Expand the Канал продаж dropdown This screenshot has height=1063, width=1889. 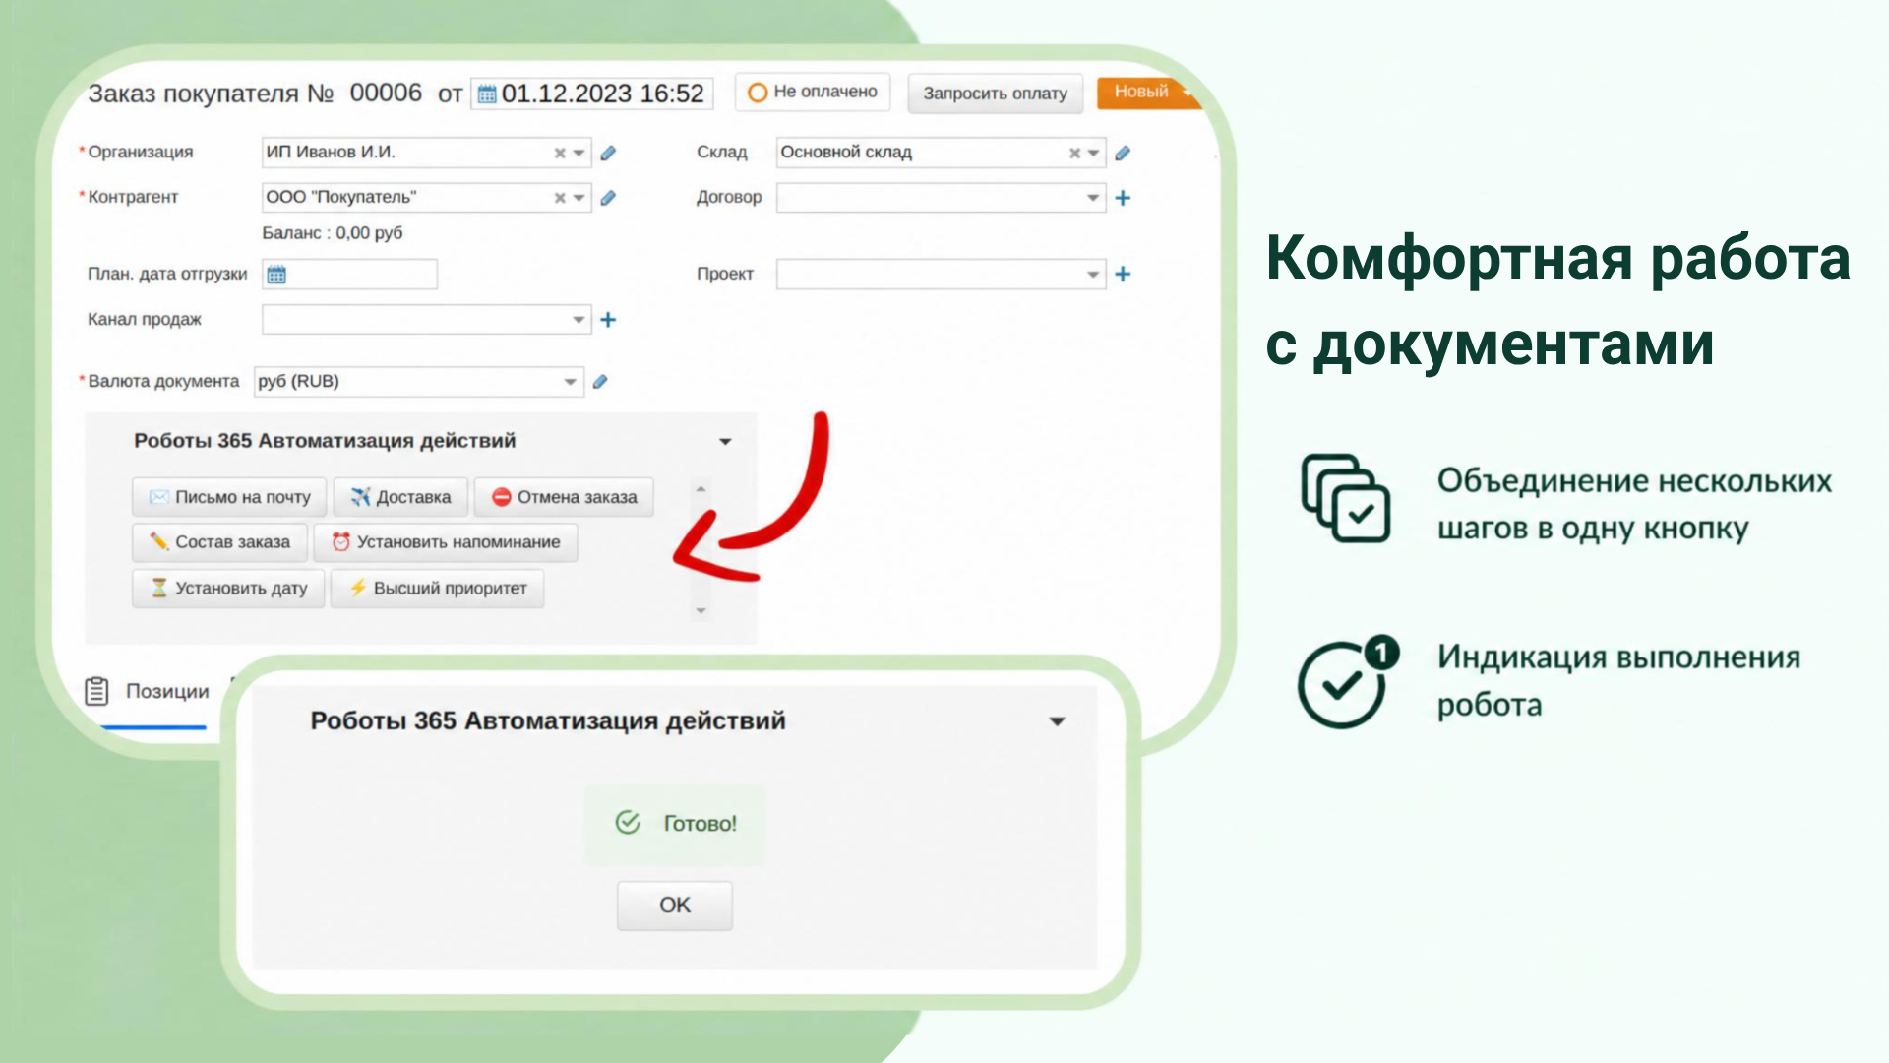579,320
